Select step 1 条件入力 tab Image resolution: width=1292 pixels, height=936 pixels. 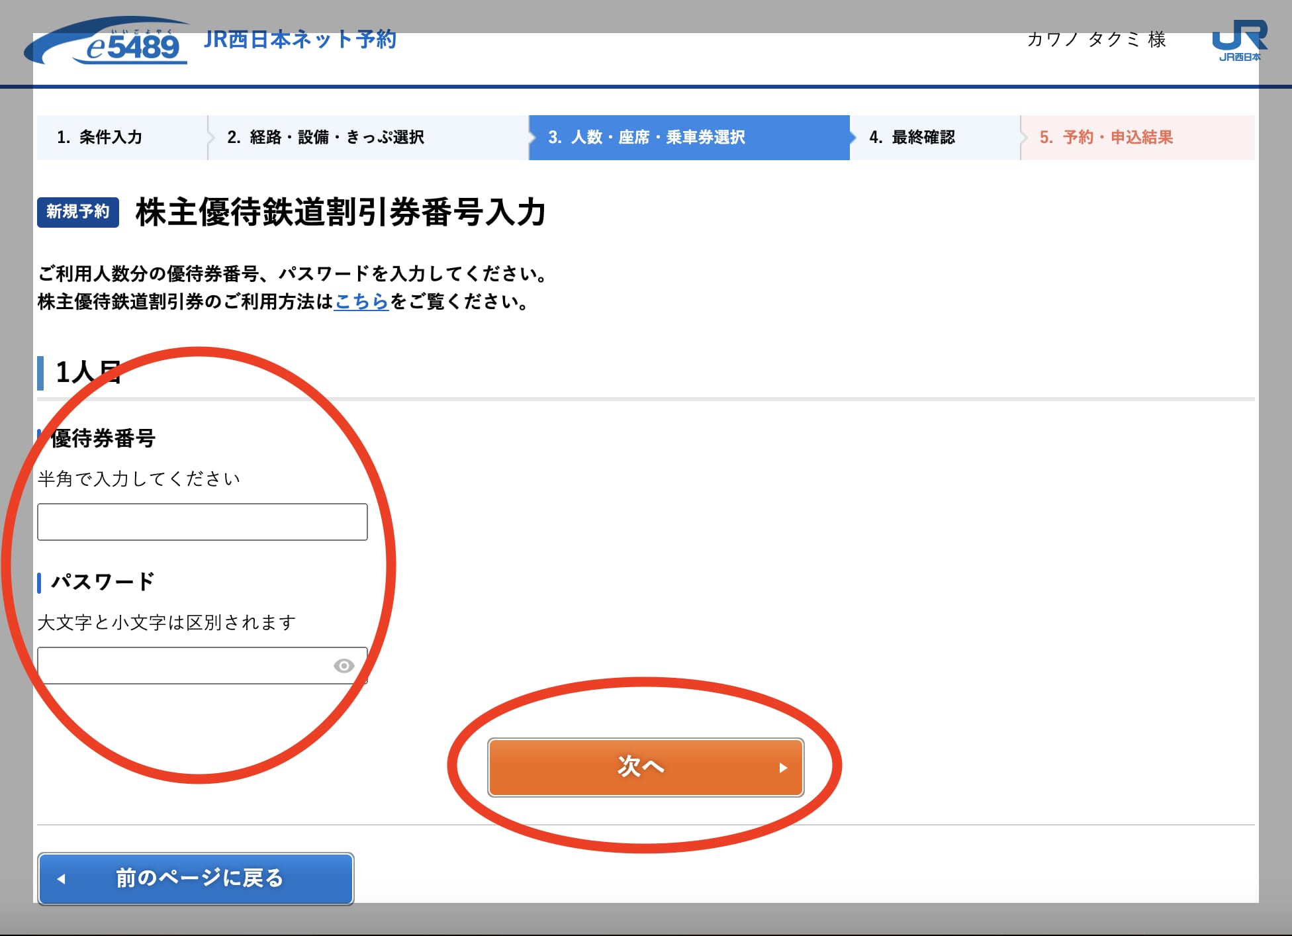103,138
